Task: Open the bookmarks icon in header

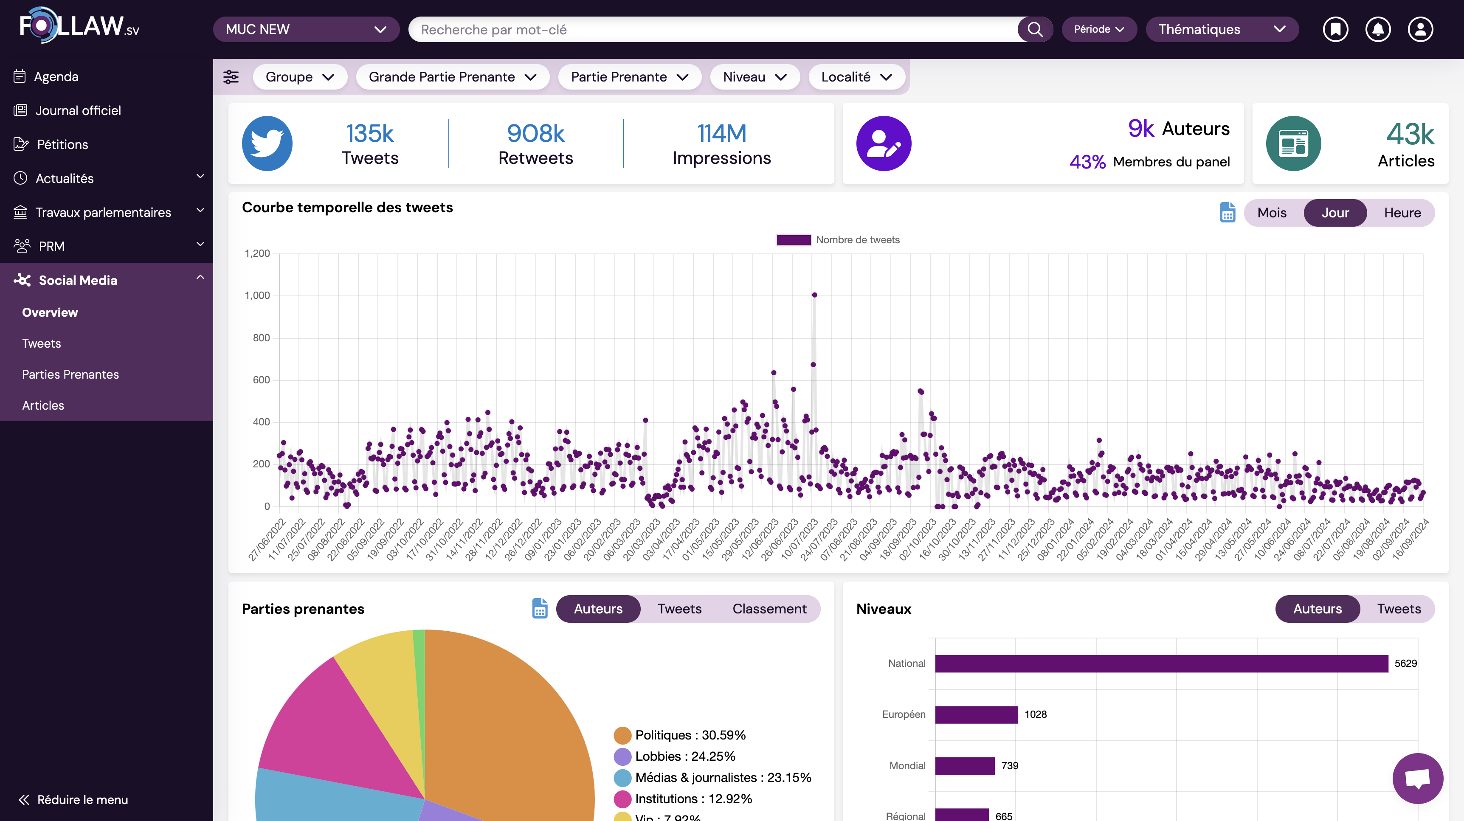Action: pos(1335,30)
